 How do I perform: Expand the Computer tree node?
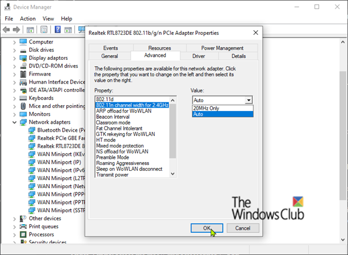coord(14,42)
